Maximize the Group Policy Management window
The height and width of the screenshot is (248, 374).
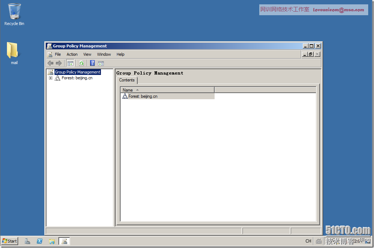[312, 46]
